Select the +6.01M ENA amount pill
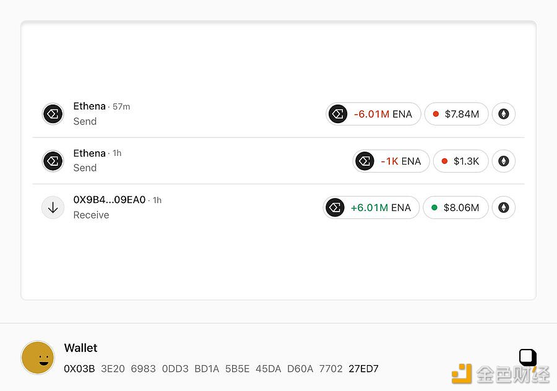This screenshot has width=557, height=391. point(371,208)
